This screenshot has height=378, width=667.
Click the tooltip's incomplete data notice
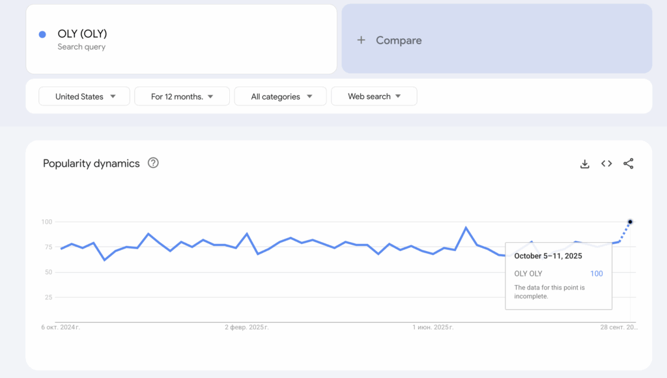tap(549, 291)
